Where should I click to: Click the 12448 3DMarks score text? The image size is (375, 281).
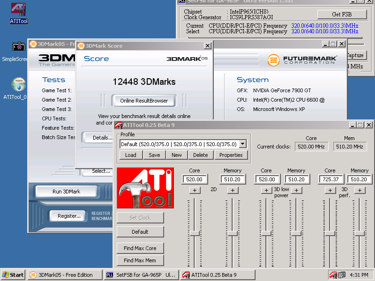pos(144,81)
